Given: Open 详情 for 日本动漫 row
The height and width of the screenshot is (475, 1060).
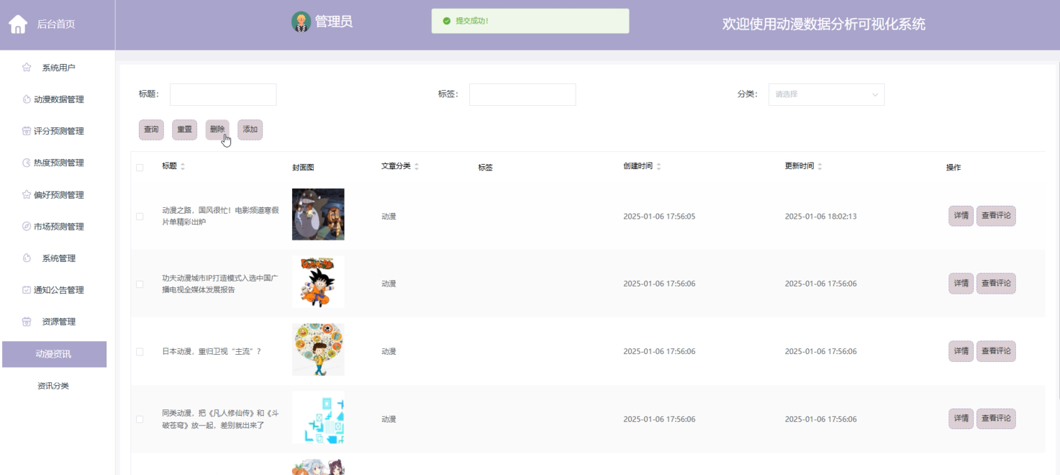Looking at the screenshot, I should [961, 351].
